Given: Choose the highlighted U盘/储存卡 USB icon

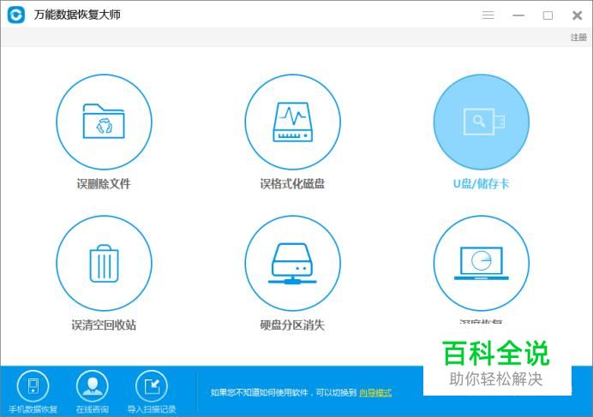Looking at the screenshot, I should (x=481, y=122).
